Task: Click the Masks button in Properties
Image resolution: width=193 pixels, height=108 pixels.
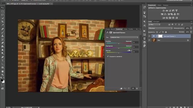Action: click(111, 33)
